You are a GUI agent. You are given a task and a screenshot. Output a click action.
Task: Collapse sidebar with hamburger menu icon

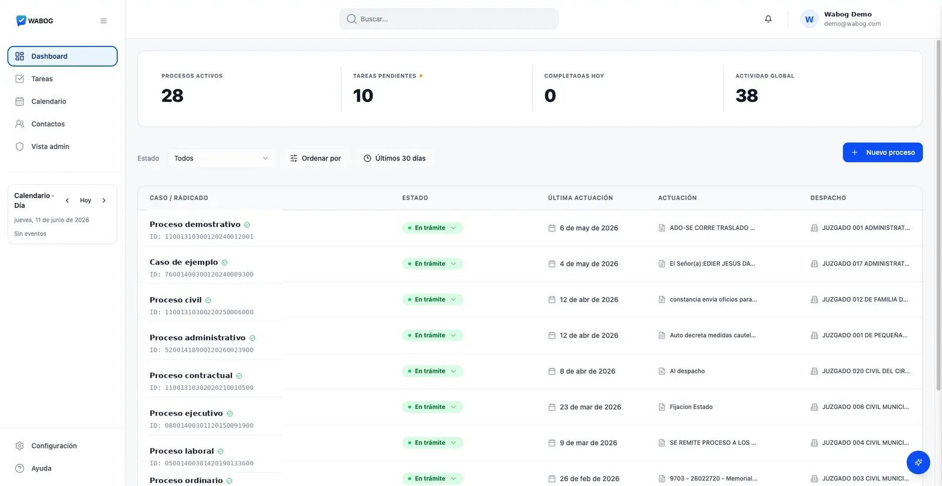[x=104, y=21]
